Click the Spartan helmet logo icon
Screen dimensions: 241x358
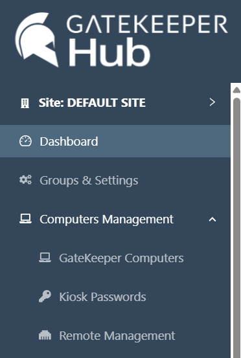pos(36,39)
